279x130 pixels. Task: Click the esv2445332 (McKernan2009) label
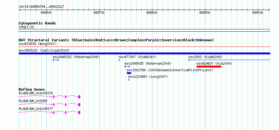(76, 57)
